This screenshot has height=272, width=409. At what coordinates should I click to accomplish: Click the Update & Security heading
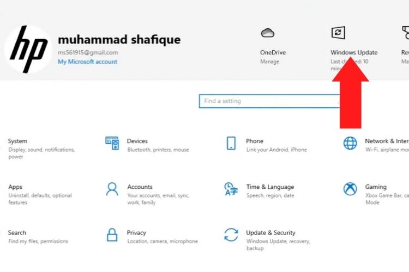click(270, 233)
